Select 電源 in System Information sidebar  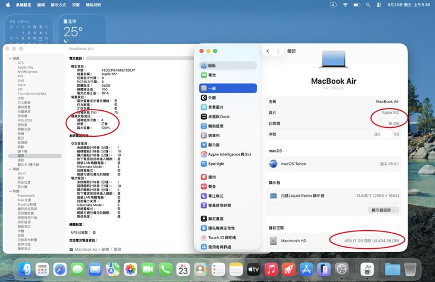point(34,156)
